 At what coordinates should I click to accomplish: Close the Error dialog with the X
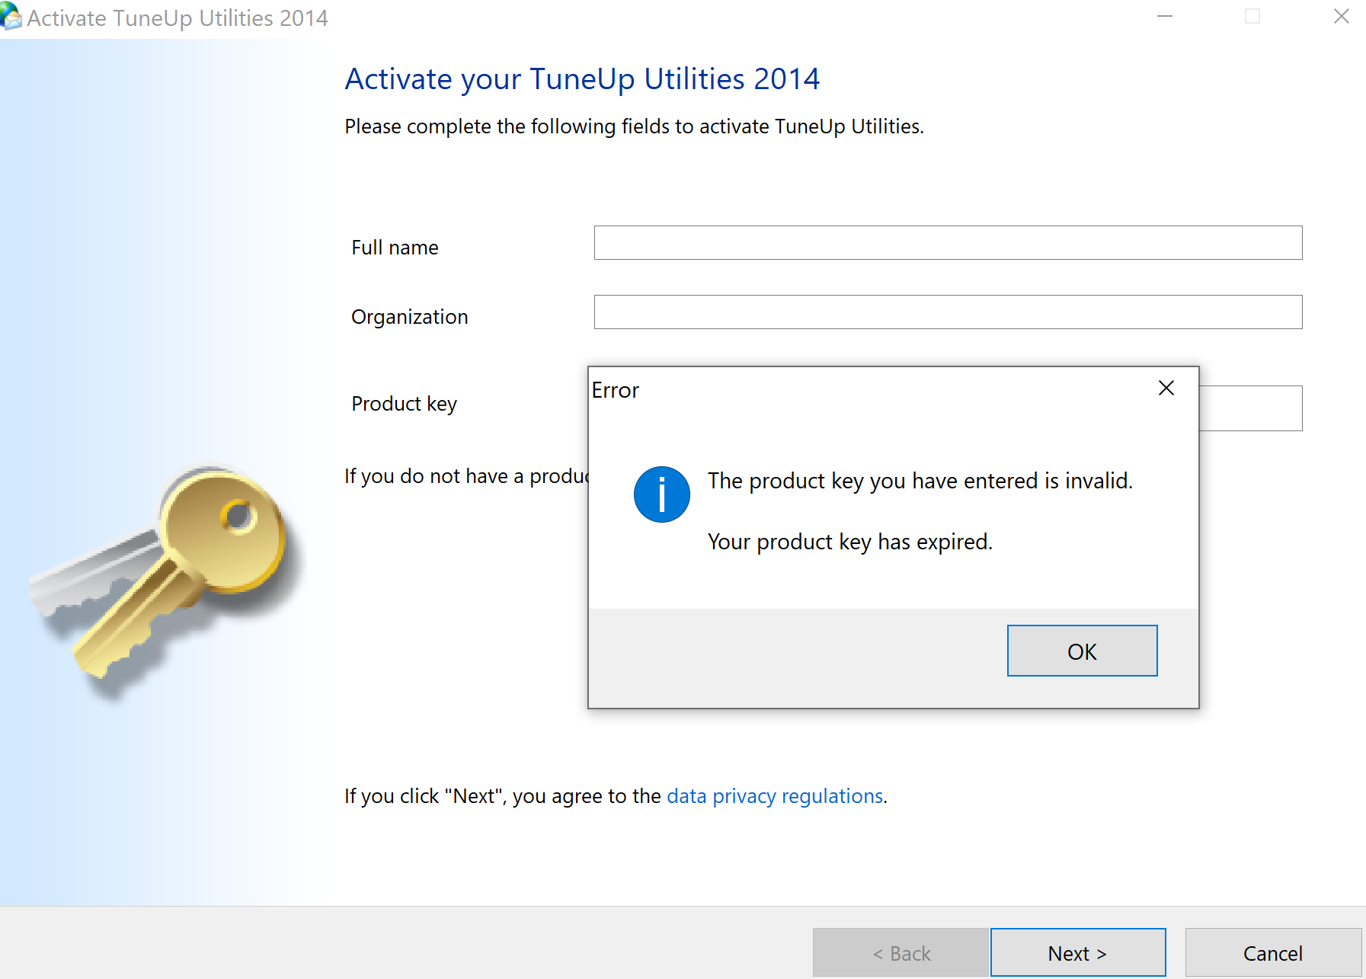click(x=1166, y=389)
